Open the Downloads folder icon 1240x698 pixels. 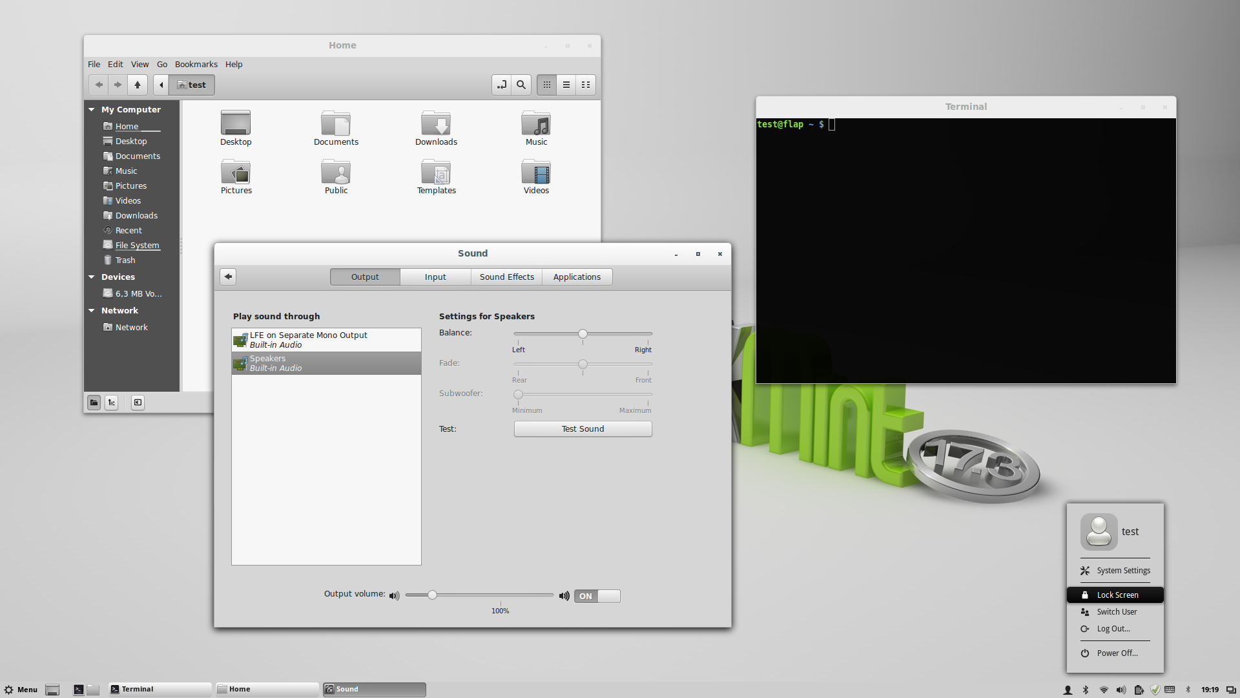[436, 123]
